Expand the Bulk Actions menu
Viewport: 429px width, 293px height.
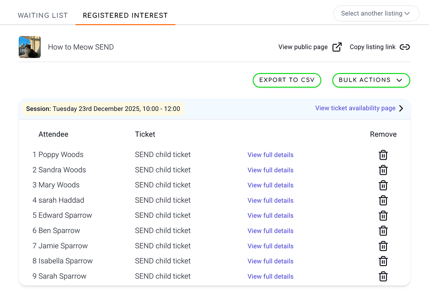coord(371,80)
